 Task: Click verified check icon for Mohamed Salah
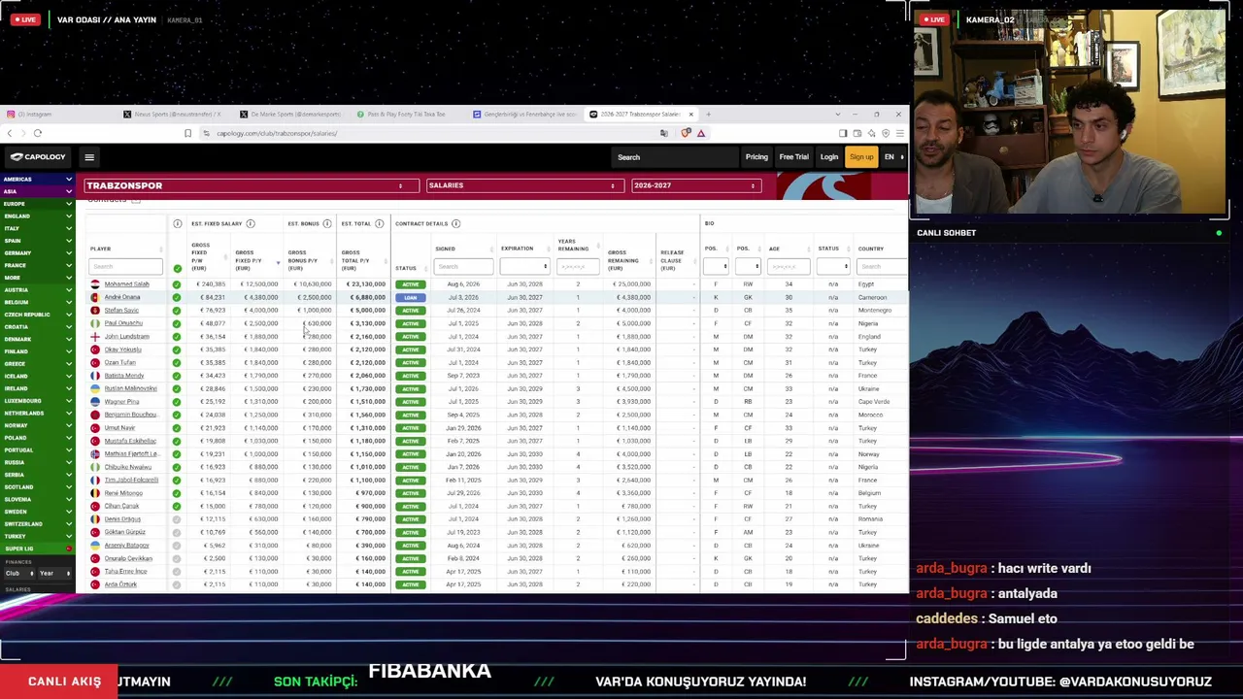tap(177, 284)
